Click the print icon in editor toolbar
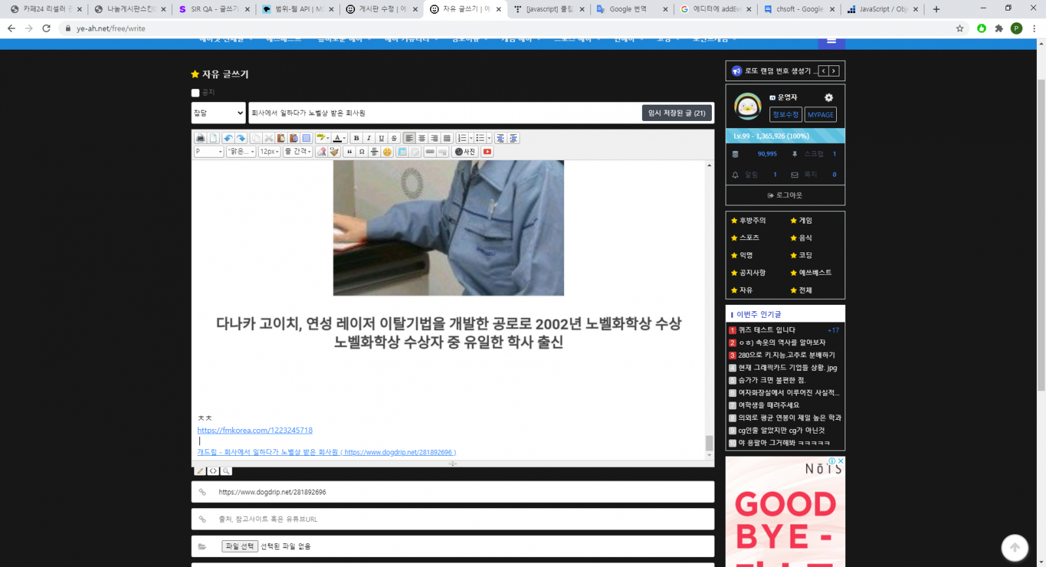 coord(201,138)
